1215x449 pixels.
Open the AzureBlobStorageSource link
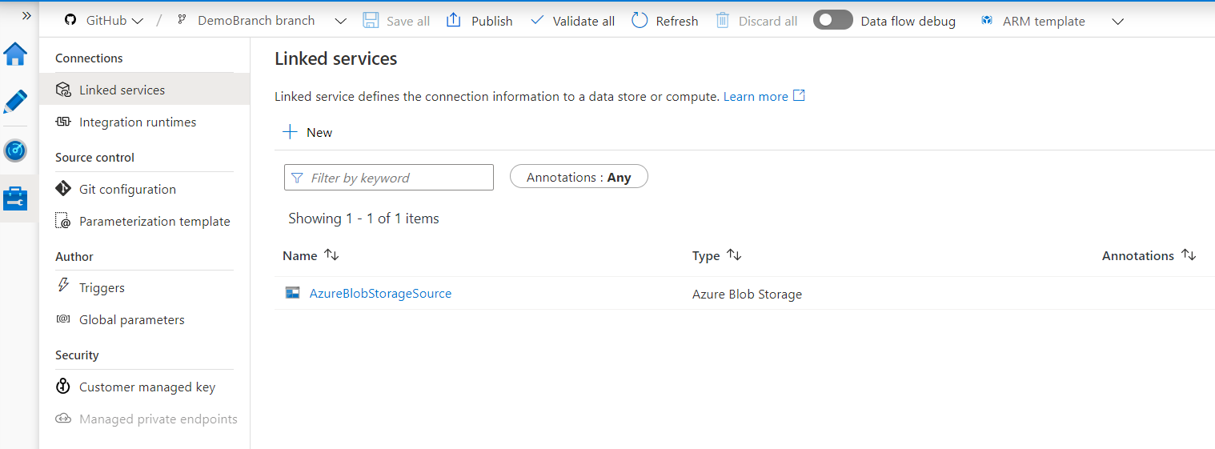(x=380, y=294)
